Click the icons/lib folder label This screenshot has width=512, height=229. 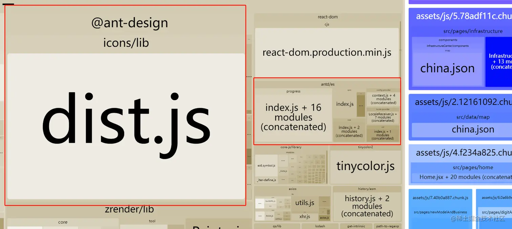126,43
